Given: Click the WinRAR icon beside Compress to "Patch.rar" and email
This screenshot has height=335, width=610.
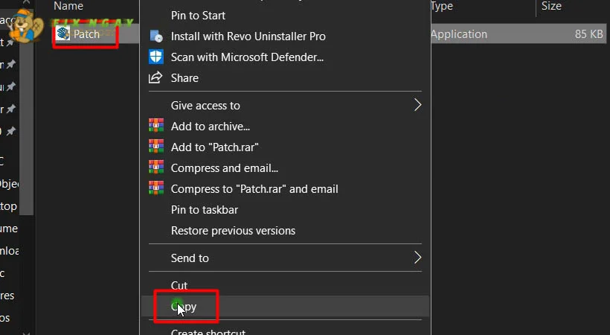Looking at the screenshot, I should (x=155, y=189).
